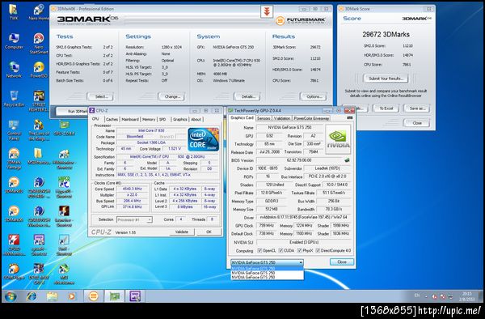Toggle the OpenCL checkbox in GPU-Z
This screenshot has height=319, width=485.
point(259,250)
